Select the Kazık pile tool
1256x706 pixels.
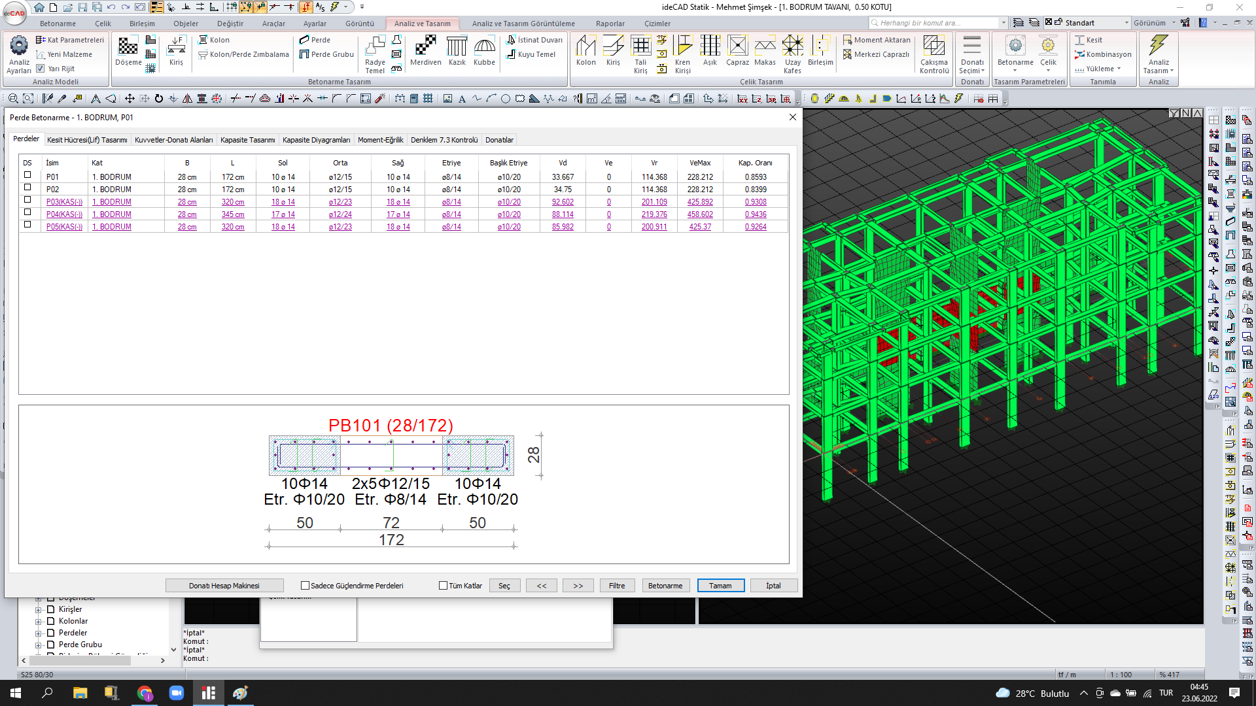pos(457,52)
